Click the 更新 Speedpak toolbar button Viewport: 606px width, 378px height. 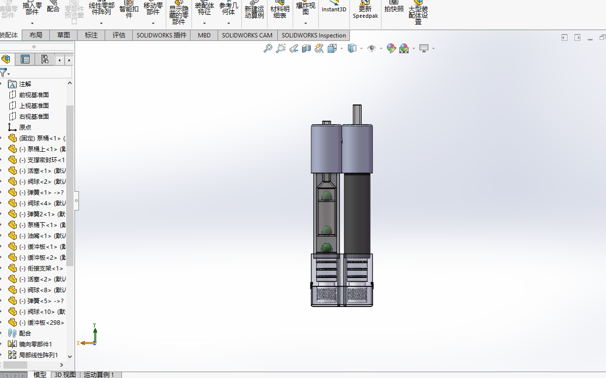pos(365,9)
